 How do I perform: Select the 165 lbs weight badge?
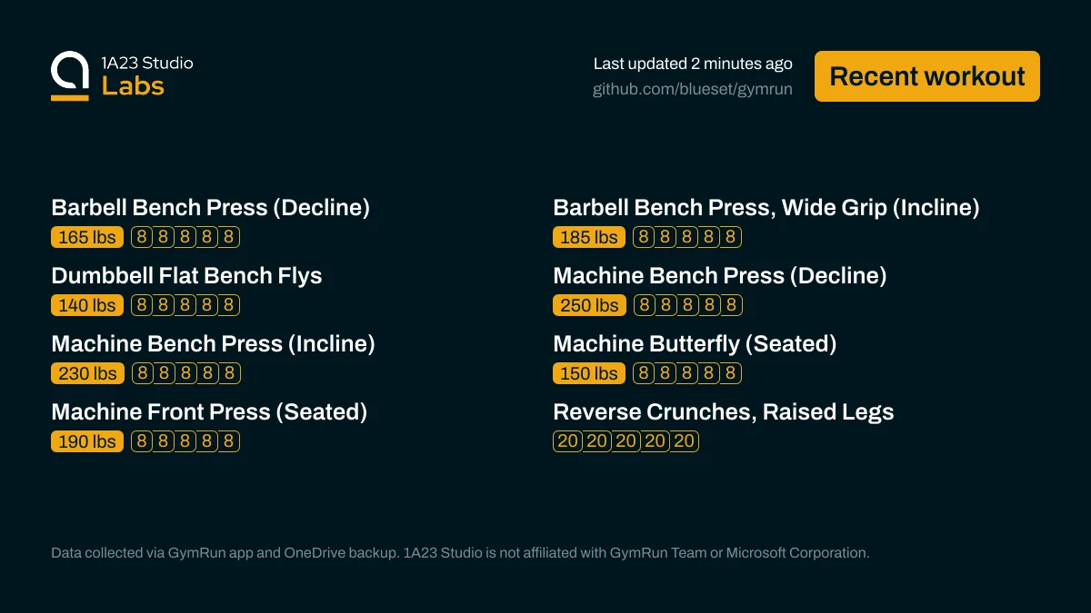(x=87, y=237)
